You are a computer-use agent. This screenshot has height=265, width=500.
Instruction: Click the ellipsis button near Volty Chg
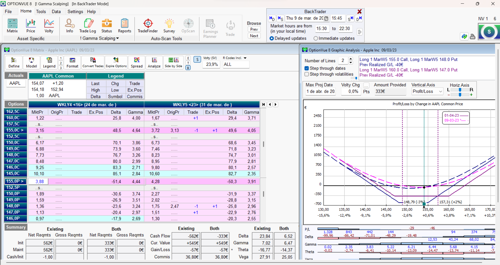366,85
